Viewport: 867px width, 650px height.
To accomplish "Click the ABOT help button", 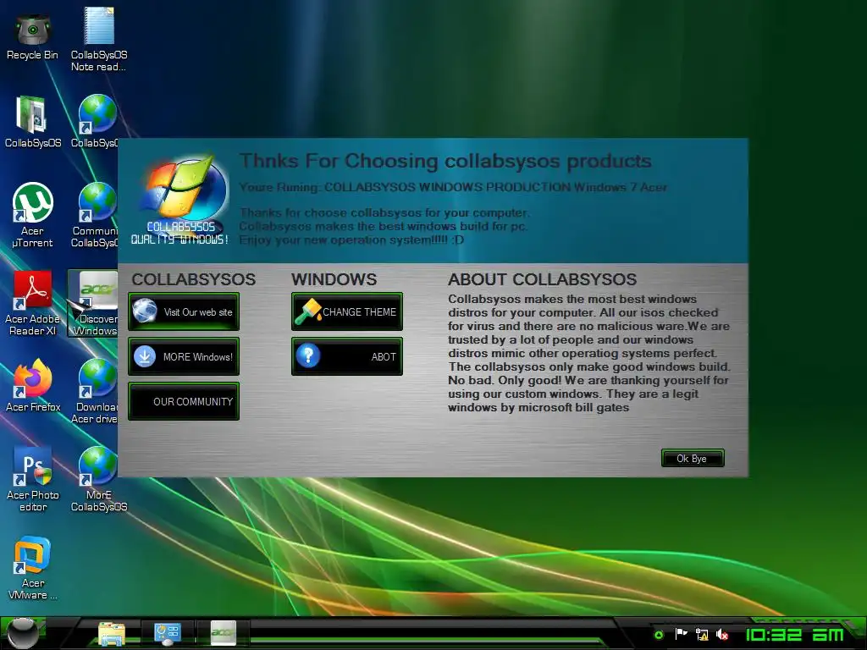I will (346, 356).
